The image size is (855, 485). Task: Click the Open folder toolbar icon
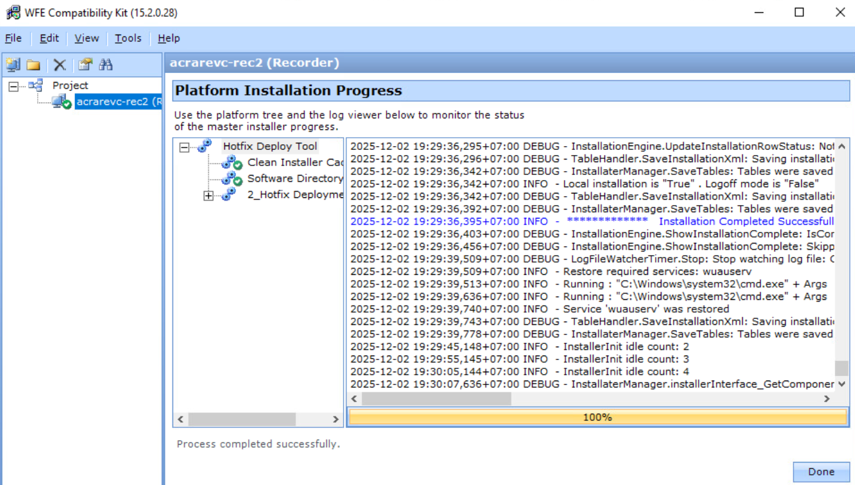point(33,65)
